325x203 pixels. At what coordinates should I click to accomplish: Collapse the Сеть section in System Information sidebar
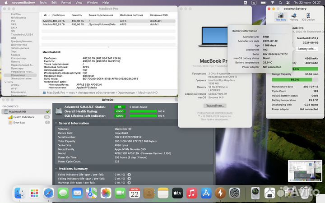(5, 82)
